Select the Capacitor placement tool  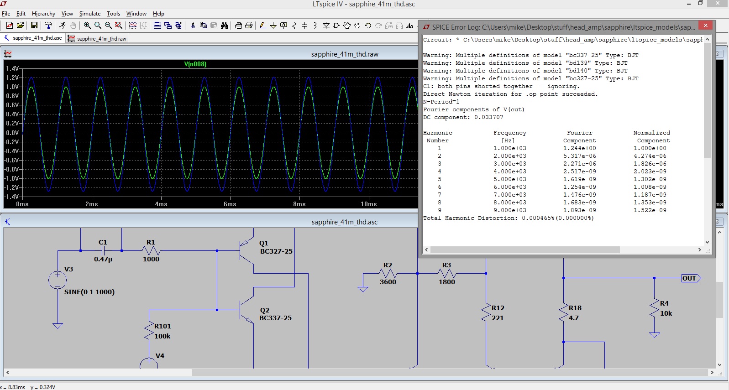304,26
